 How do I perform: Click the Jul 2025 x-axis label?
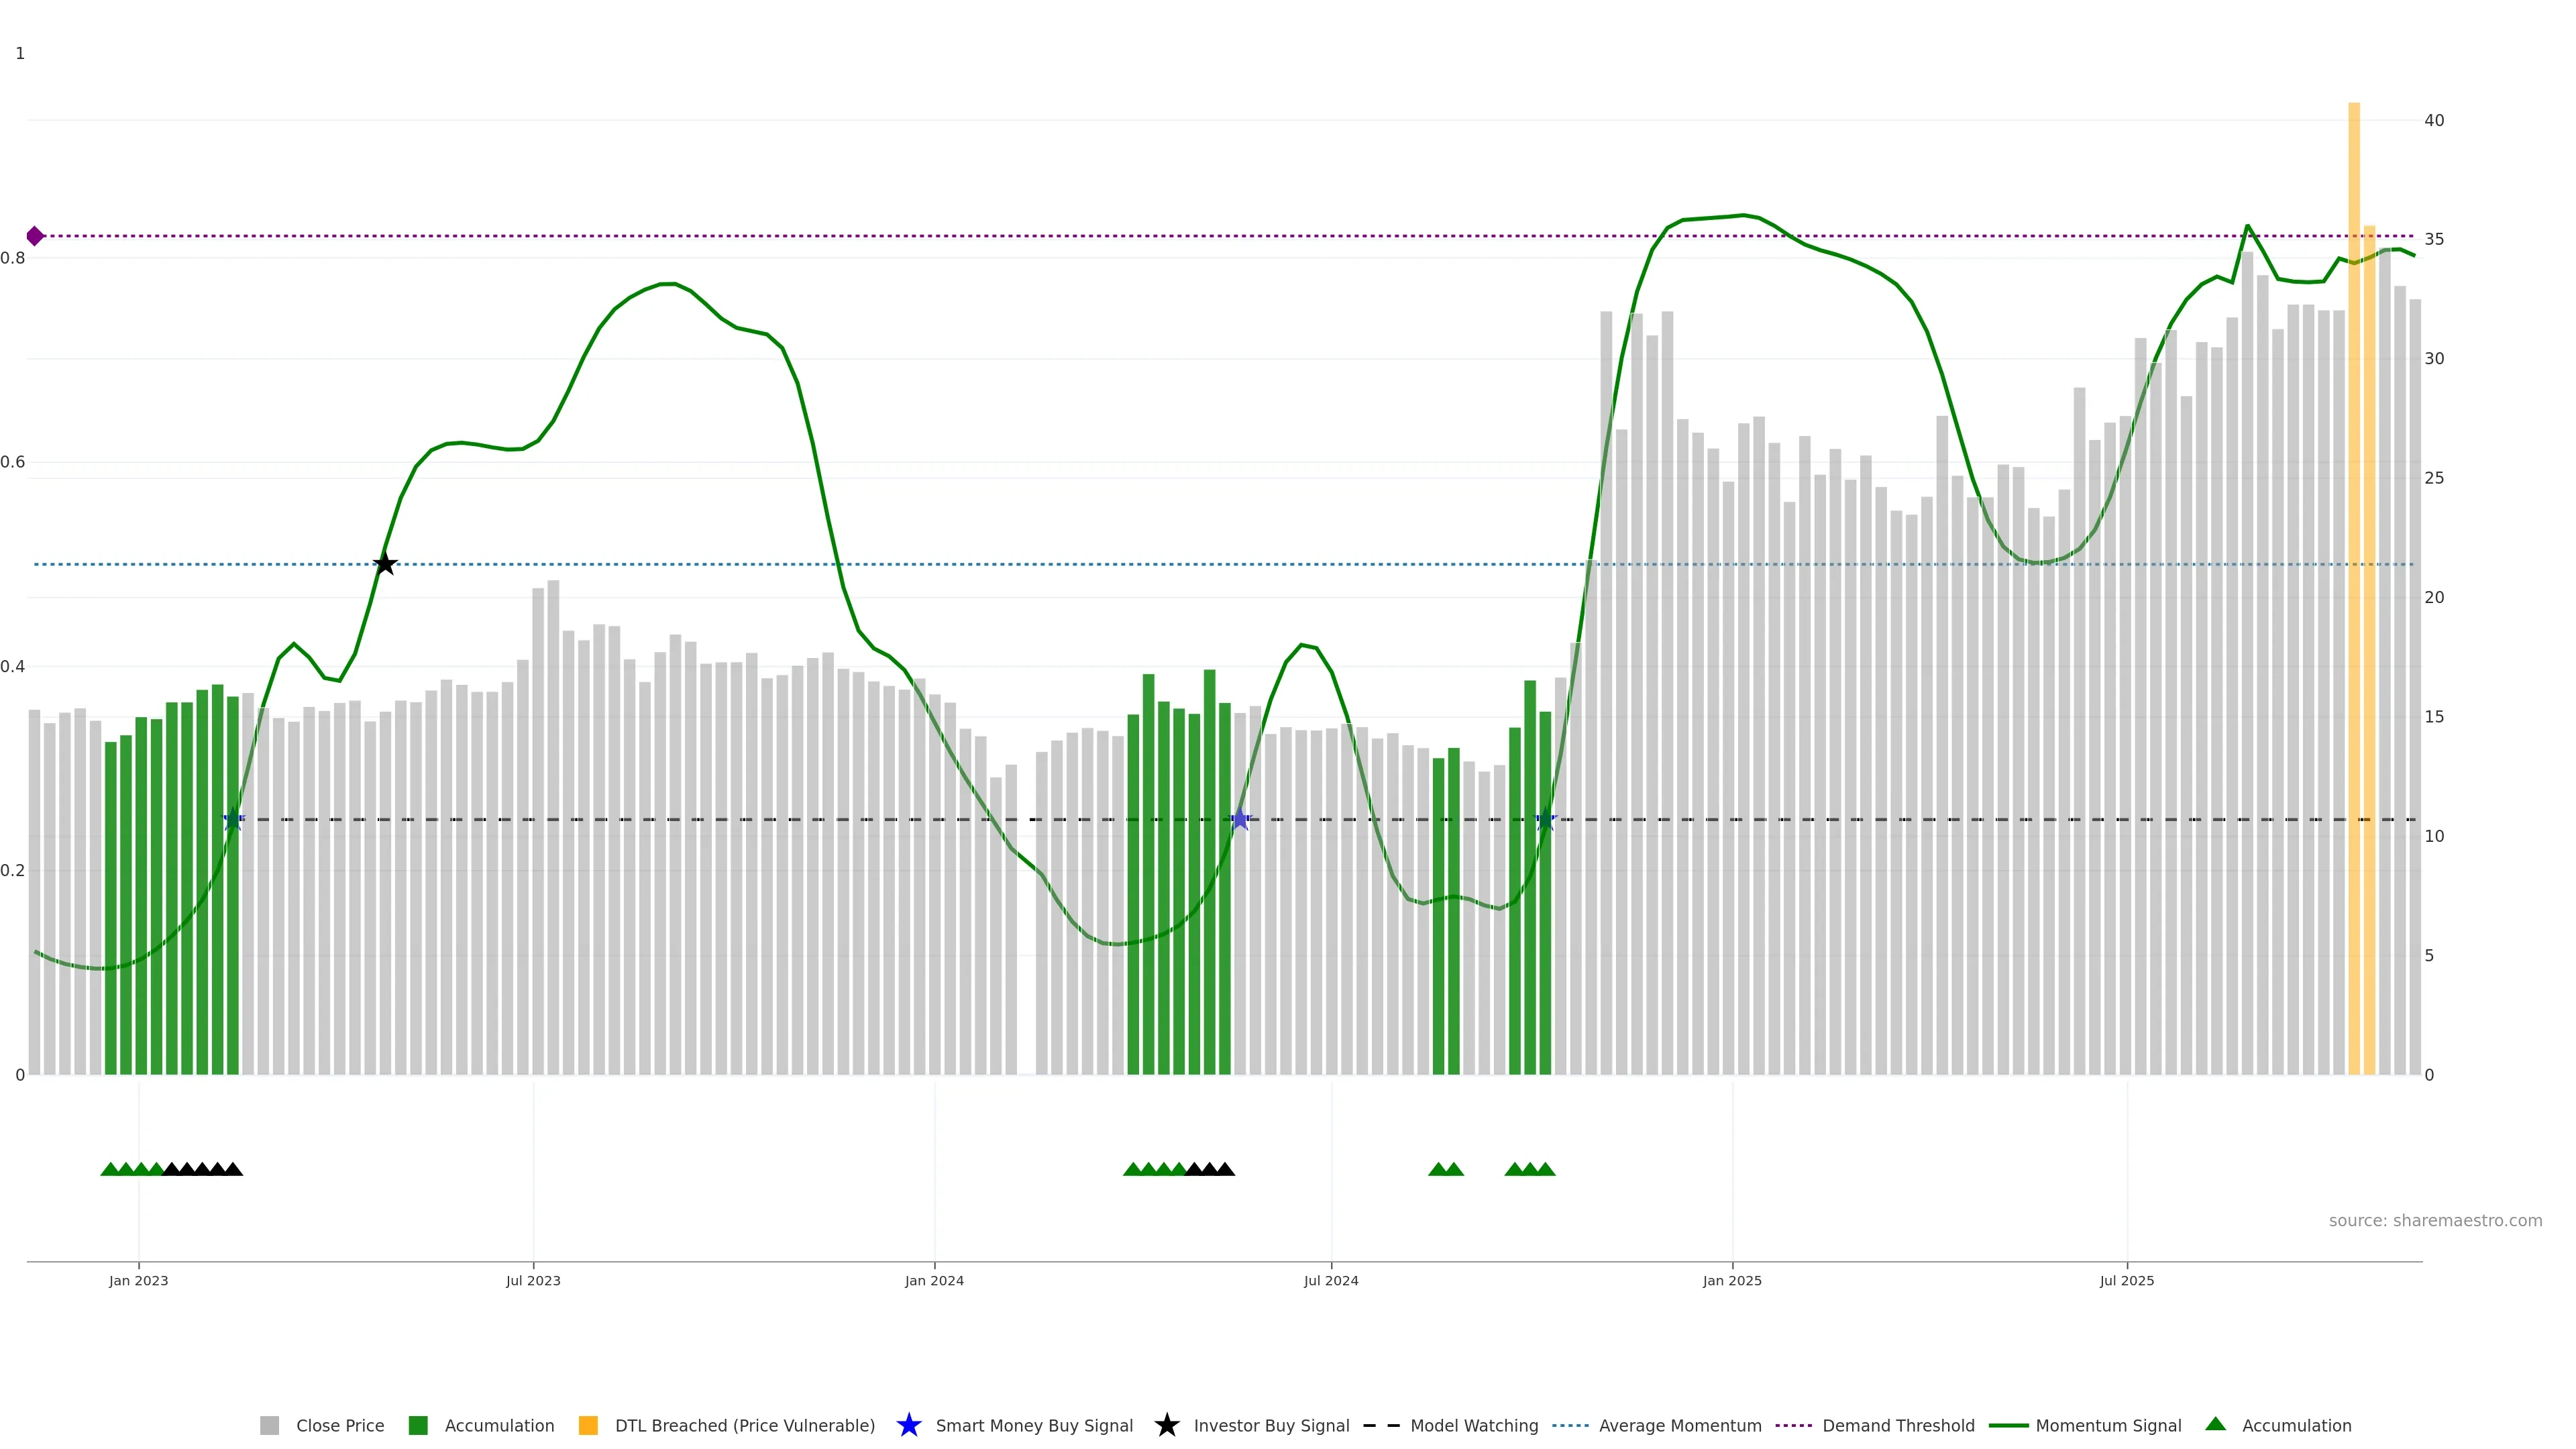(x=2126, y=1281)
